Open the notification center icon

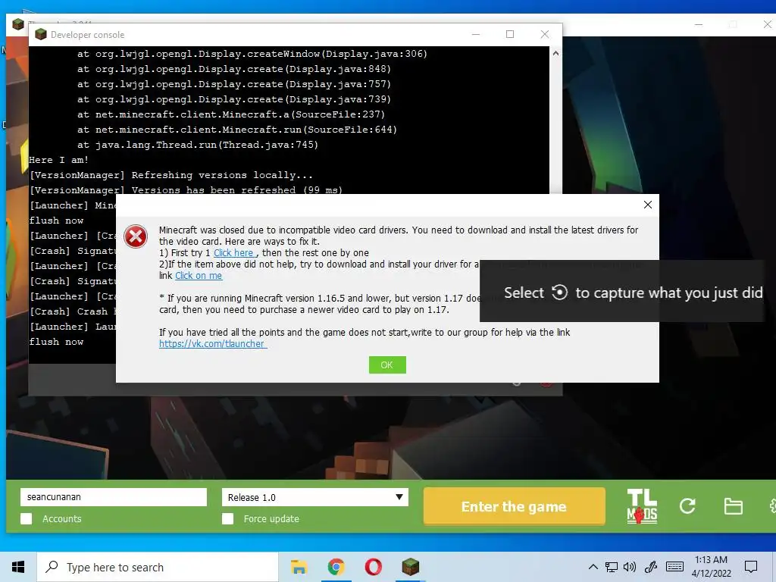tap(751, 567)
